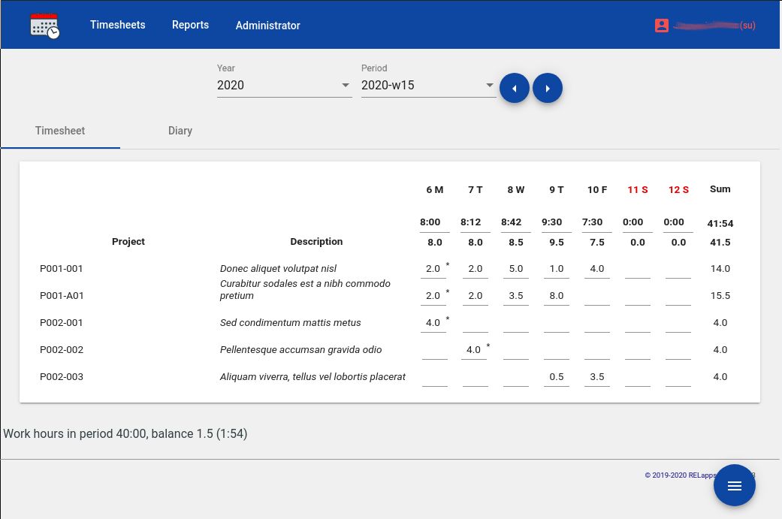The width and height of the screenshot is (782, 519).
Task: Navigate to previous period using left arrow
Action: 515,88
